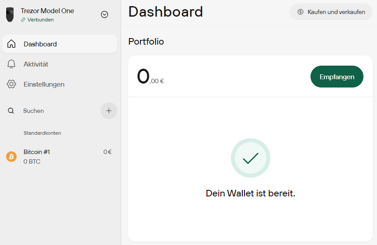Click the home icon next to Dashboard
This screenshot has height=245, width=377.
tap(11, 44)
